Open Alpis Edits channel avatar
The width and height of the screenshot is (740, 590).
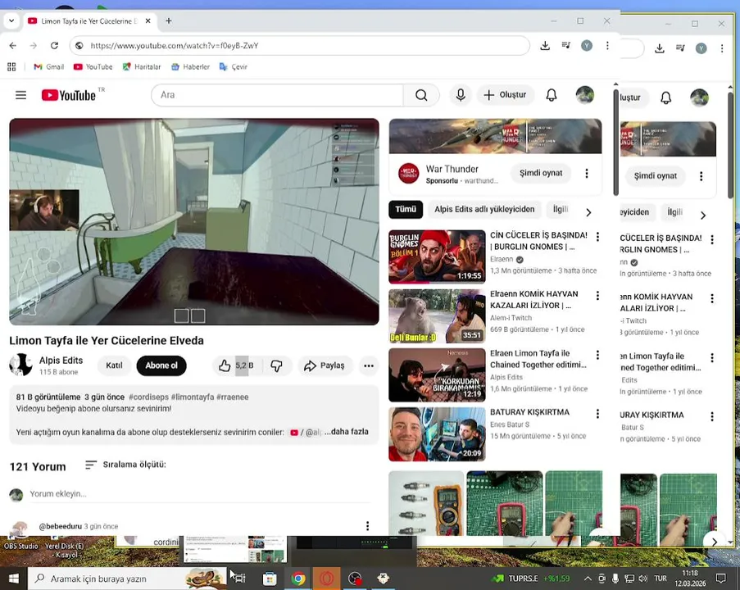pyautogui.click(x=20, y=365)
